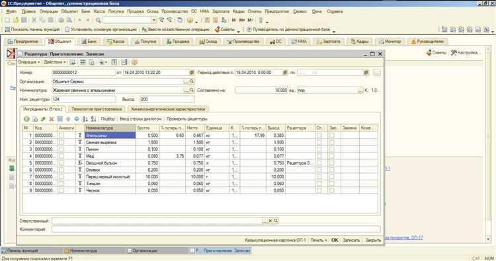The height and width of the screenshot is (261, 496).
Task: Switch to Технология приготовления tab
Action: pos(97,109)
